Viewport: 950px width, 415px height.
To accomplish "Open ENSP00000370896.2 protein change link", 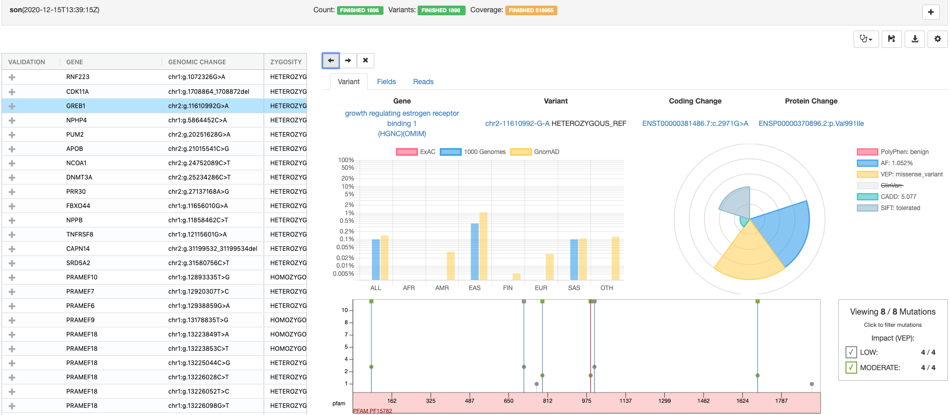I will (x=811, y=123).
